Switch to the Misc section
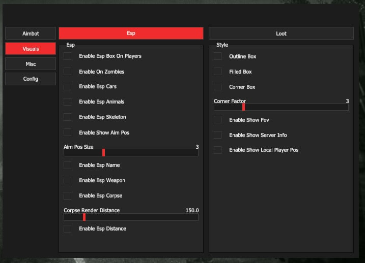 click(x=31, y=64)
